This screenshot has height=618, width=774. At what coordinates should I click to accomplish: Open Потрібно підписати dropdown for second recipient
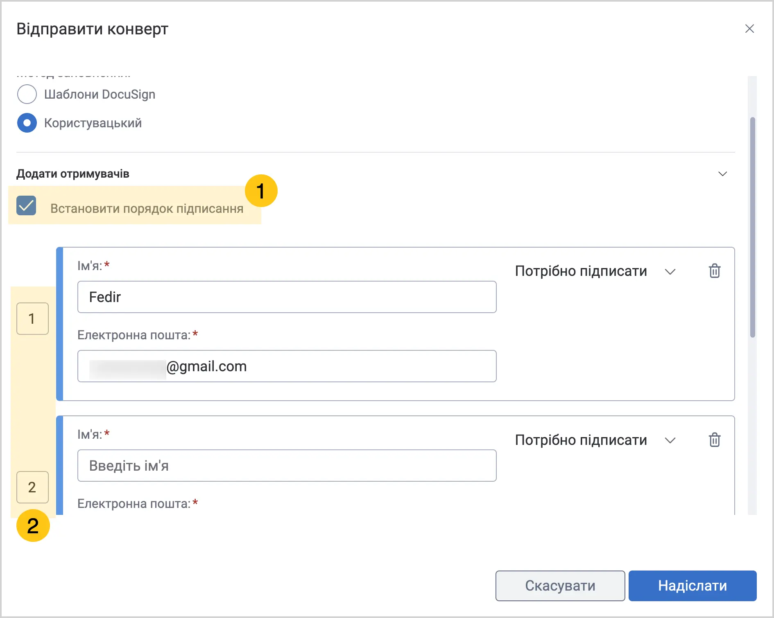pos(595,440)
